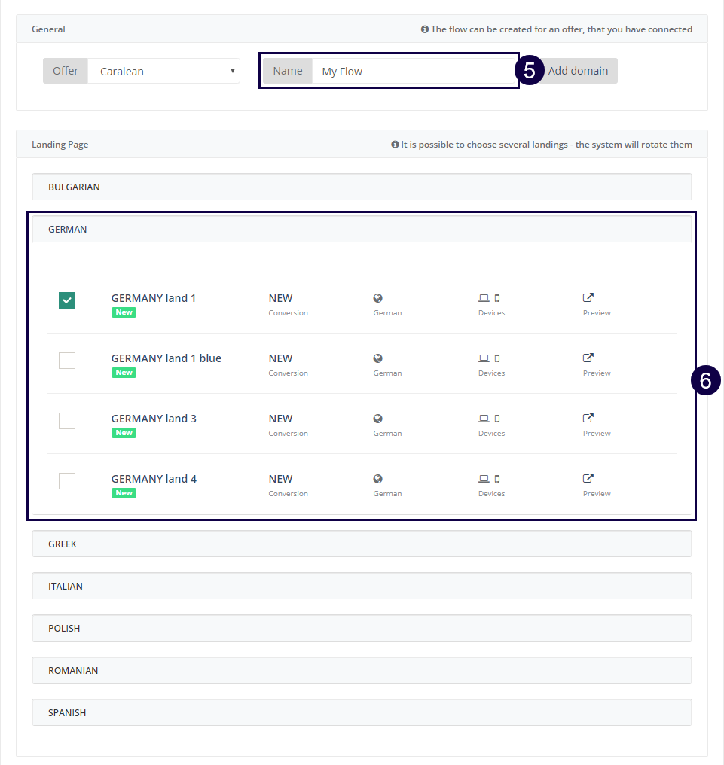This screenshot has width=724, height=765.
Task: Expand the ITALIAN landing section
Action: tap(362, 586)
